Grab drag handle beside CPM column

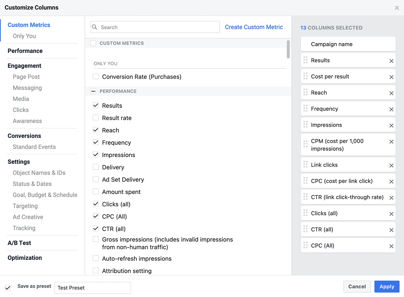tap(305, 144)
